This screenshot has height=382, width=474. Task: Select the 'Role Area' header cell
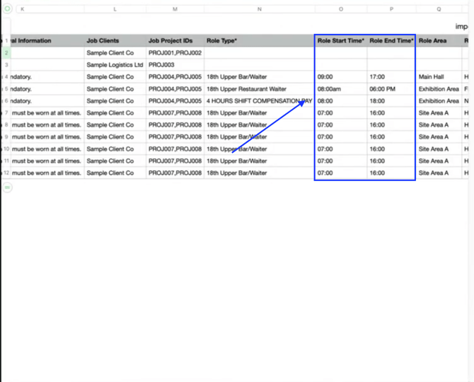[x=438, y=41]
